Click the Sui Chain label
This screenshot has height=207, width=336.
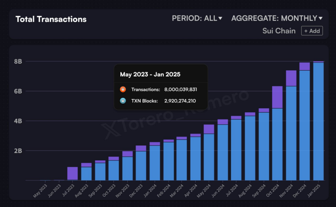coord(279,31)
